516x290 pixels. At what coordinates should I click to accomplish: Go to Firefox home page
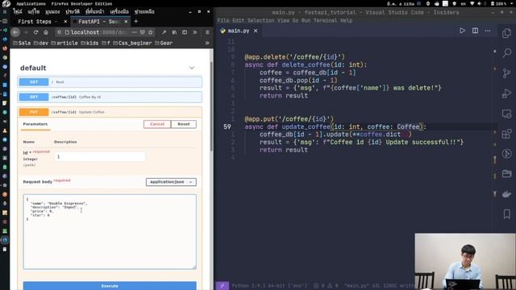[46, 32]
